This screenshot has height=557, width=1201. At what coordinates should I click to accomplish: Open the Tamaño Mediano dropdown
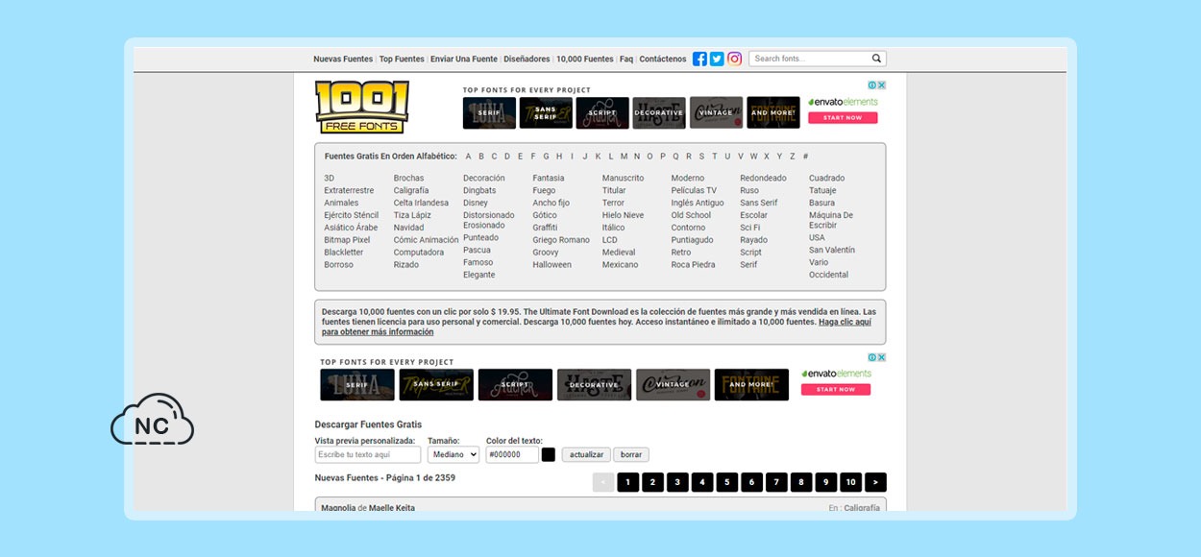[x=453, y=454]
